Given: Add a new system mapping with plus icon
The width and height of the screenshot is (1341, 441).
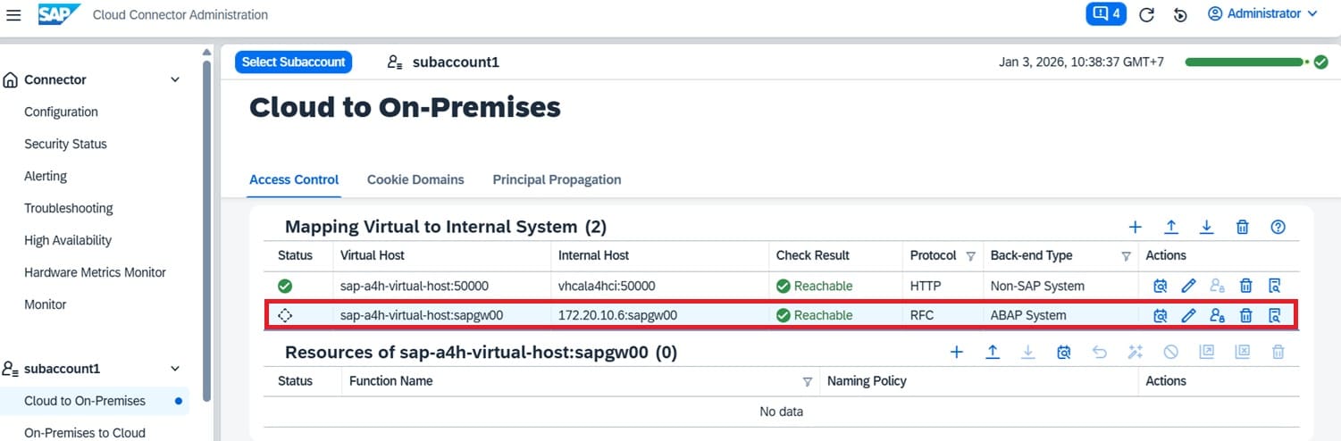Looking at the screenshot, I should tap(1136, 227).
